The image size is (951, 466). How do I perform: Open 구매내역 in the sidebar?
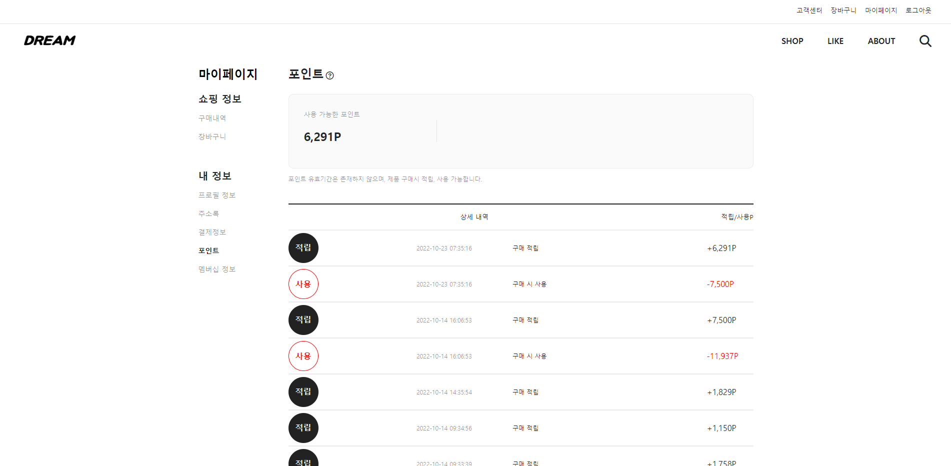click(212, 118)
